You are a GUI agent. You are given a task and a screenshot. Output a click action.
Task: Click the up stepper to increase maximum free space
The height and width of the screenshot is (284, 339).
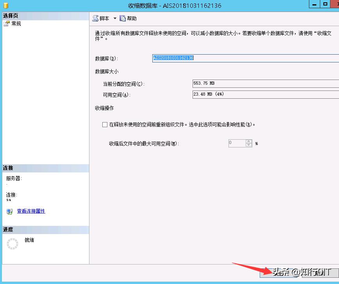(x=248, y=142)
